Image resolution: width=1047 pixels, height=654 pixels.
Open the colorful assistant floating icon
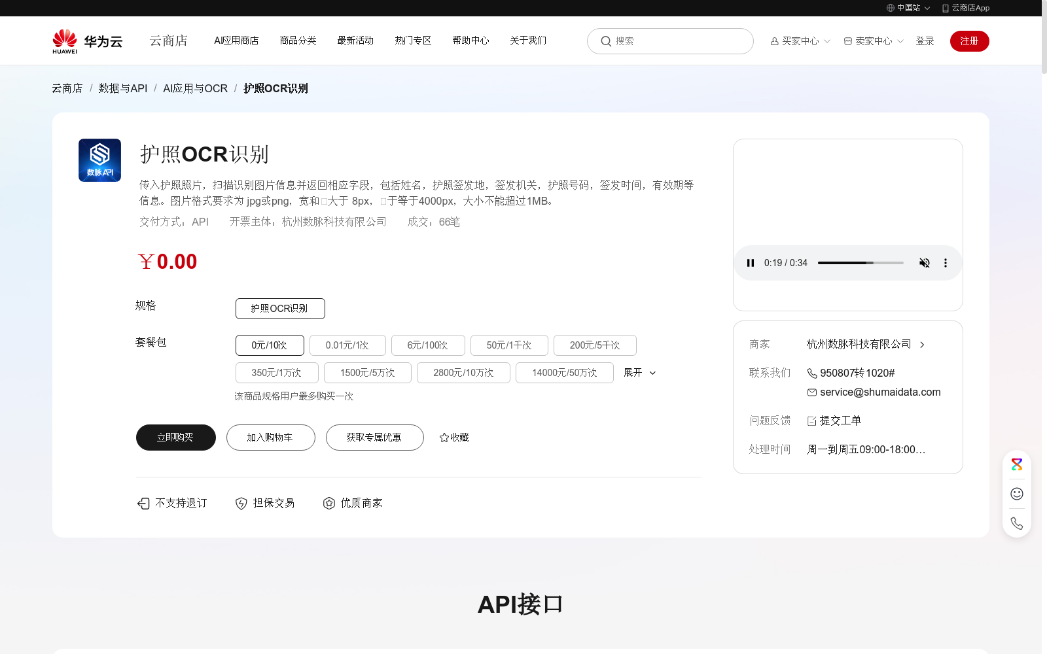click(1017, 464)
